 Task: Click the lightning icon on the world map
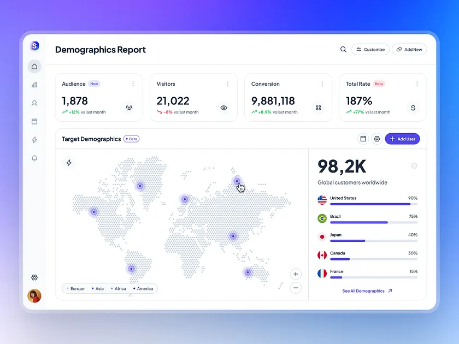point(69,162)
